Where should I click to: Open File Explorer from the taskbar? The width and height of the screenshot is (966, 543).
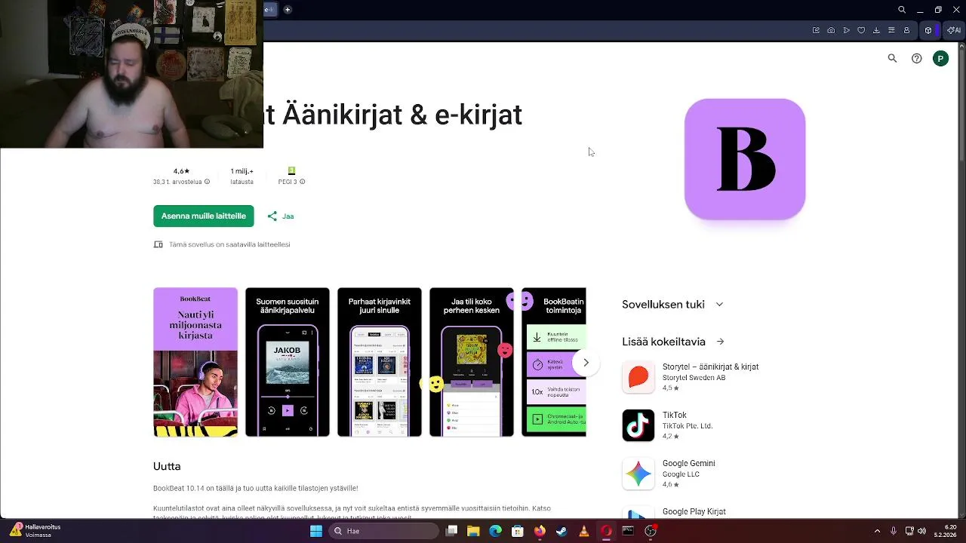[x=473, y=531]
